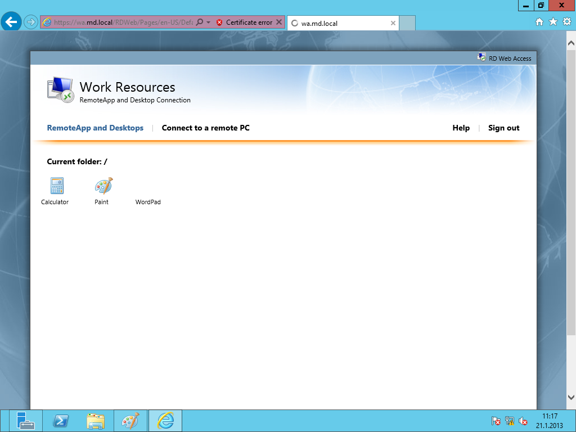
Task: Click the address bar URL field
Action: (x=123, y=23)
